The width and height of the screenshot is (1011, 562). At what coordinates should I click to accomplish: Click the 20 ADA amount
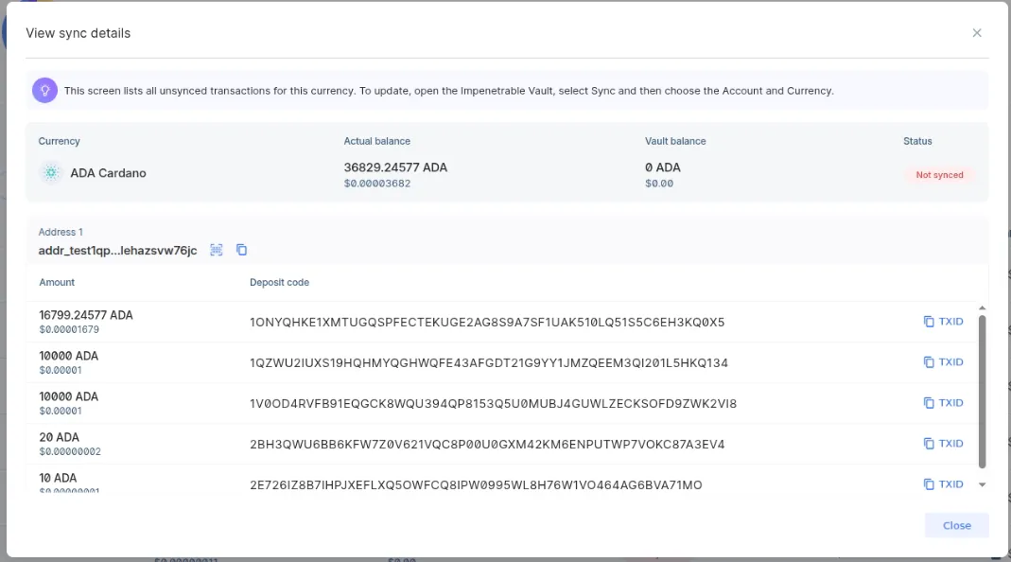pos(59,437)
